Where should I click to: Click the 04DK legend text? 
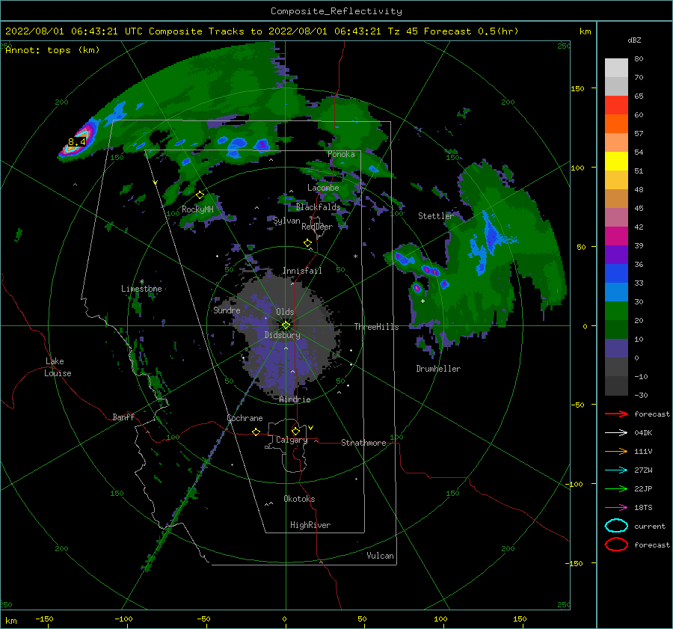pos(643,433)
